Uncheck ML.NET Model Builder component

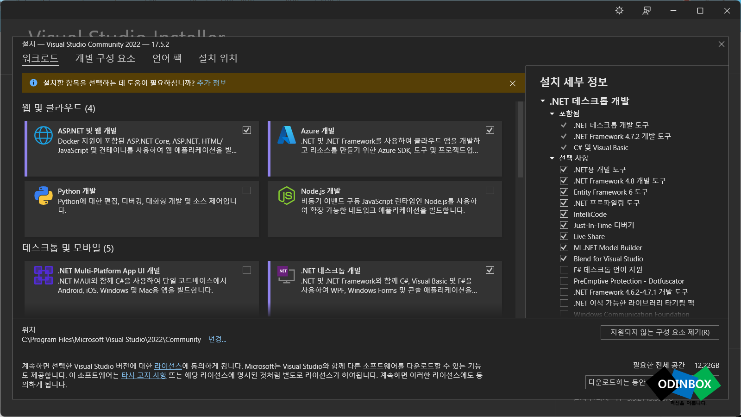coord(564,247)
